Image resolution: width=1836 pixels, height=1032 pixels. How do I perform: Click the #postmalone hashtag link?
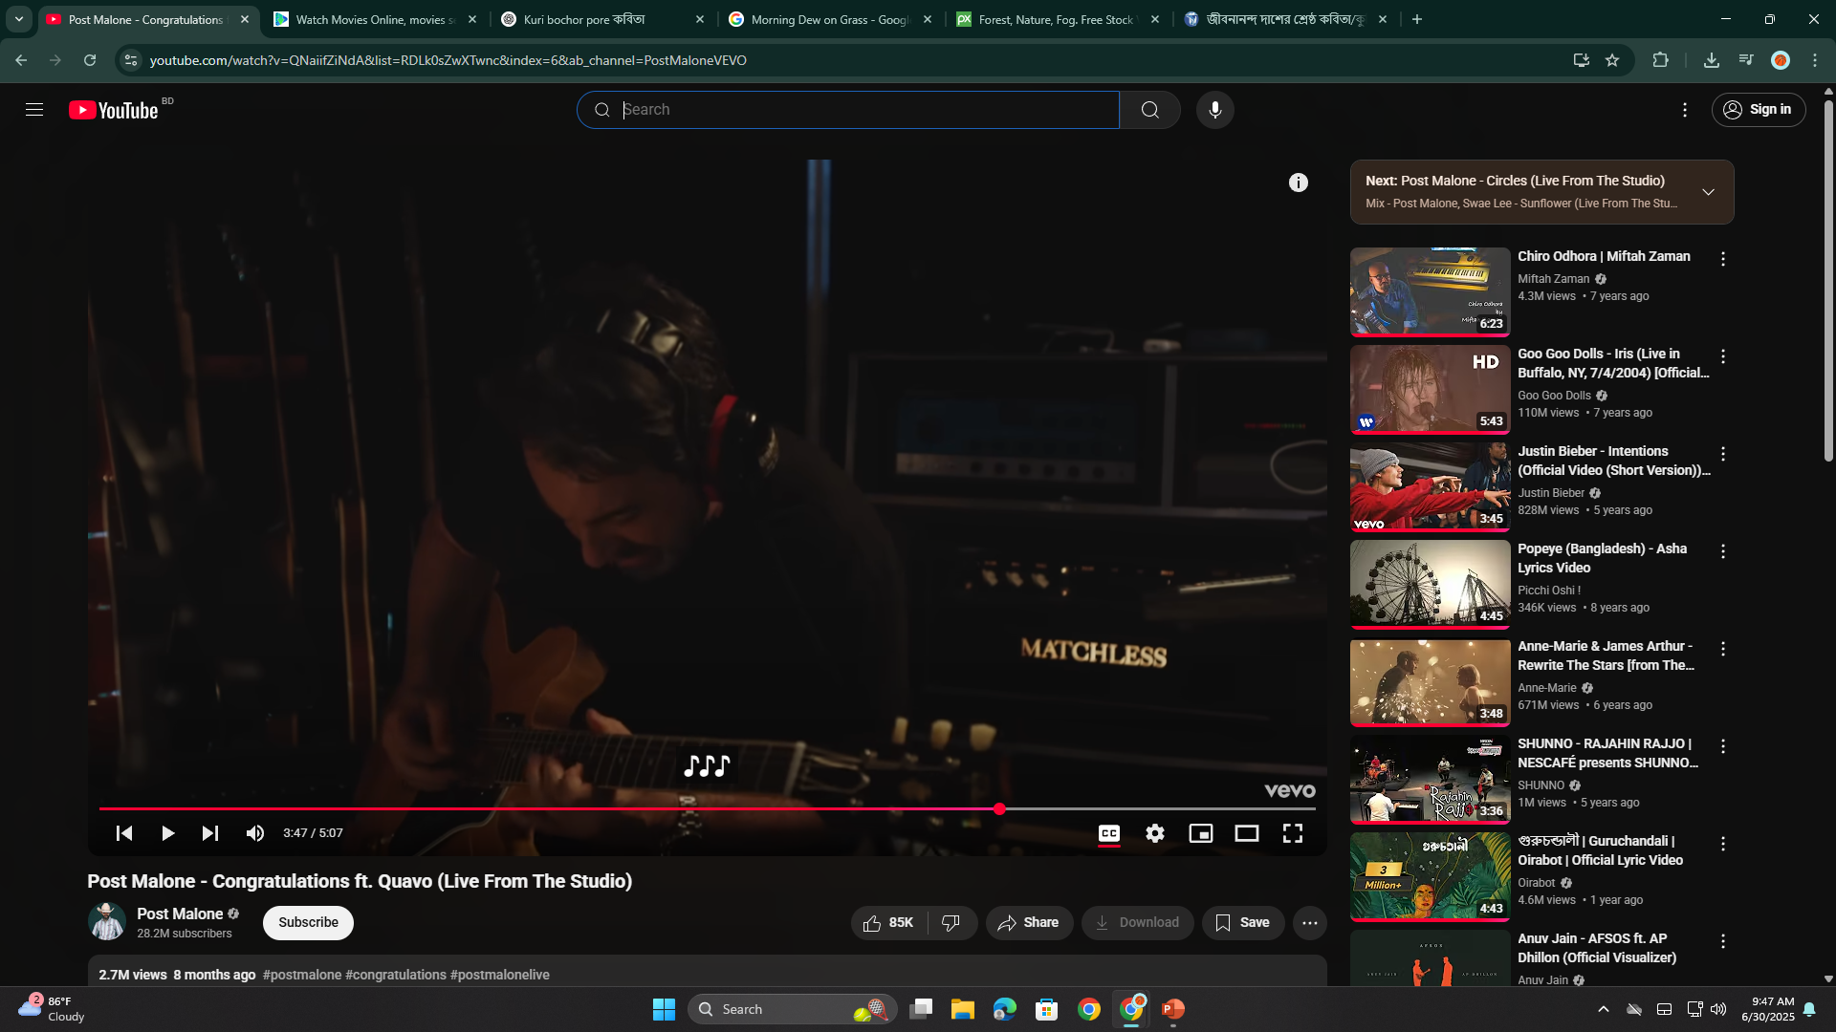tap(302, 975)
